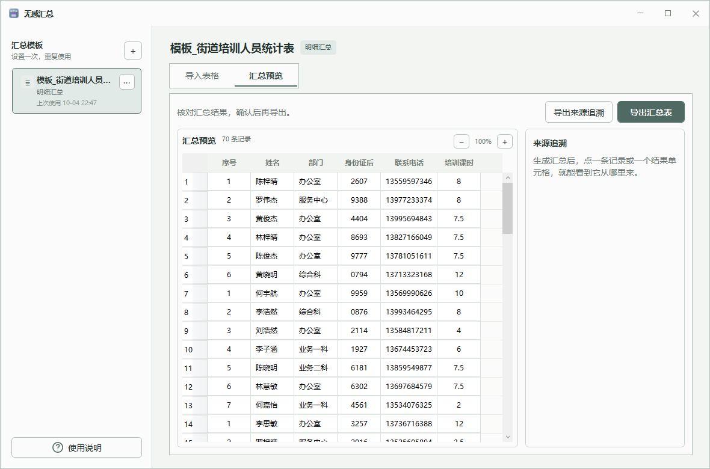Select the 汇总预览 tab

pos(266,76)
